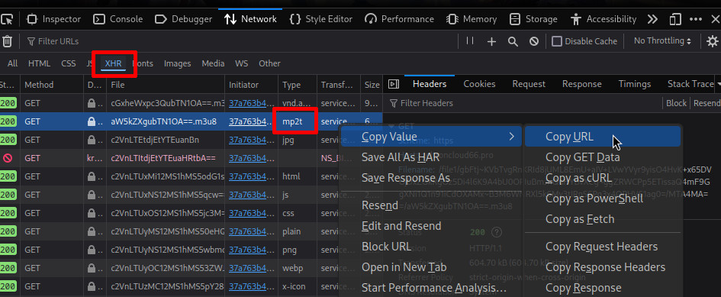Choose Copy as Fetch
721x297 pixels.
click(603, 219)
